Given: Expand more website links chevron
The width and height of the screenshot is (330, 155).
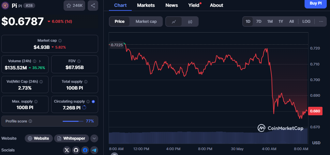Looking at the screenshot, I should 94,138.
